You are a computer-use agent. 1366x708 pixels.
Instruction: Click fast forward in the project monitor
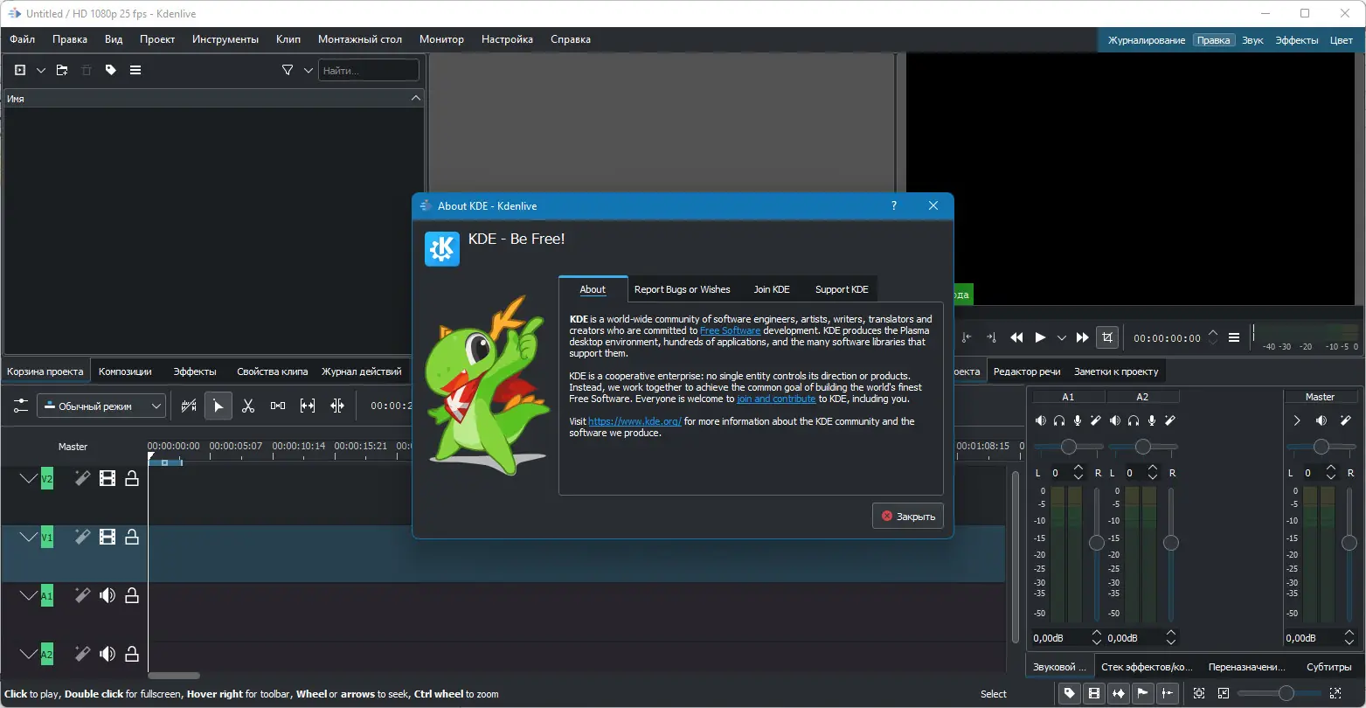pyautogui.click(x=1083, y=337)
